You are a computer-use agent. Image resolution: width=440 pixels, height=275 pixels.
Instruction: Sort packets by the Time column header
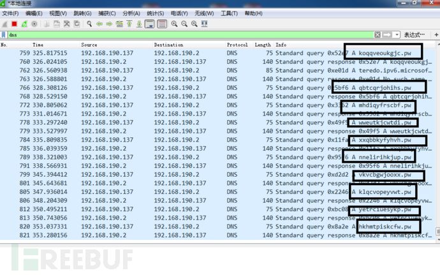pyautogui.click(x=55, y=45)
